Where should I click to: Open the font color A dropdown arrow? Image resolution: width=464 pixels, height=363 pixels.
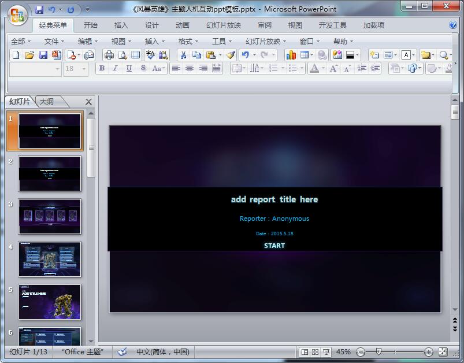coord(323,68)
